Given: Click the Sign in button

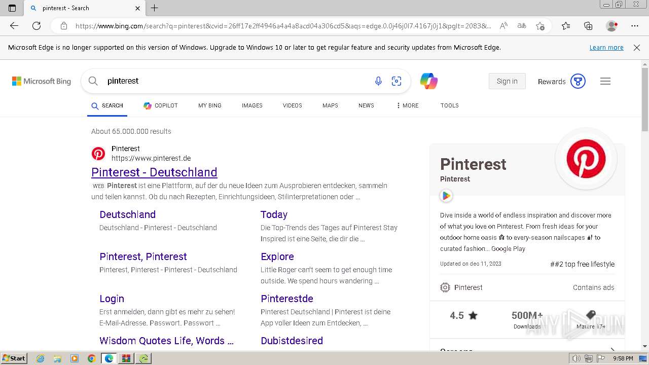Looking at the screenshot, I should 507,81.
